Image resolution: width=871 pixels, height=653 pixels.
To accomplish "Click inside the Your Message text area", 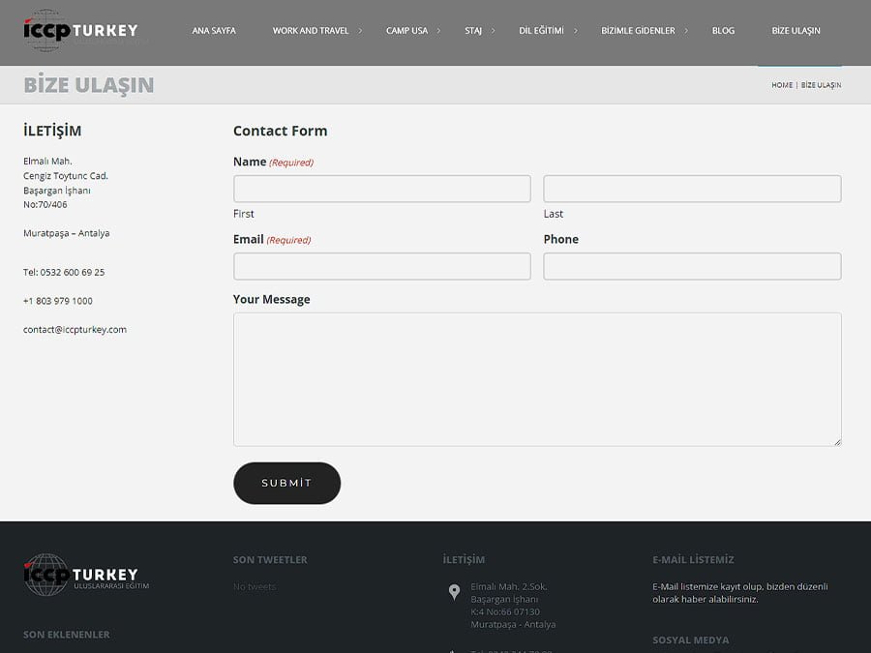I will (x=537, y=379).
